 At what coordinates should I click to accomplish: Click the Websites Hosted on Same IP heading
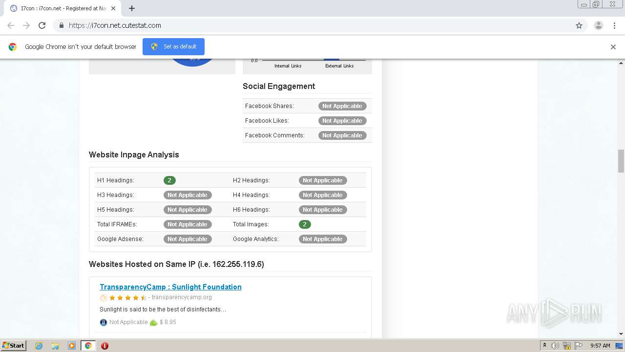click(x=176, y=264)
